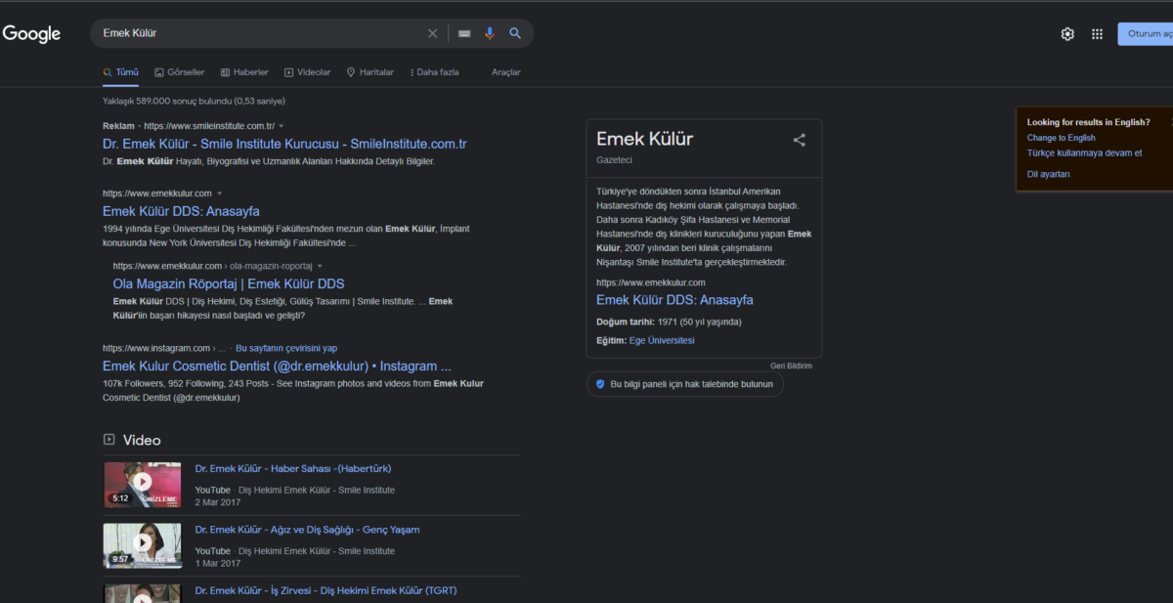Switch to the Görseller tab
This screenshot has width=1173, height=603.
pos(180,72)
